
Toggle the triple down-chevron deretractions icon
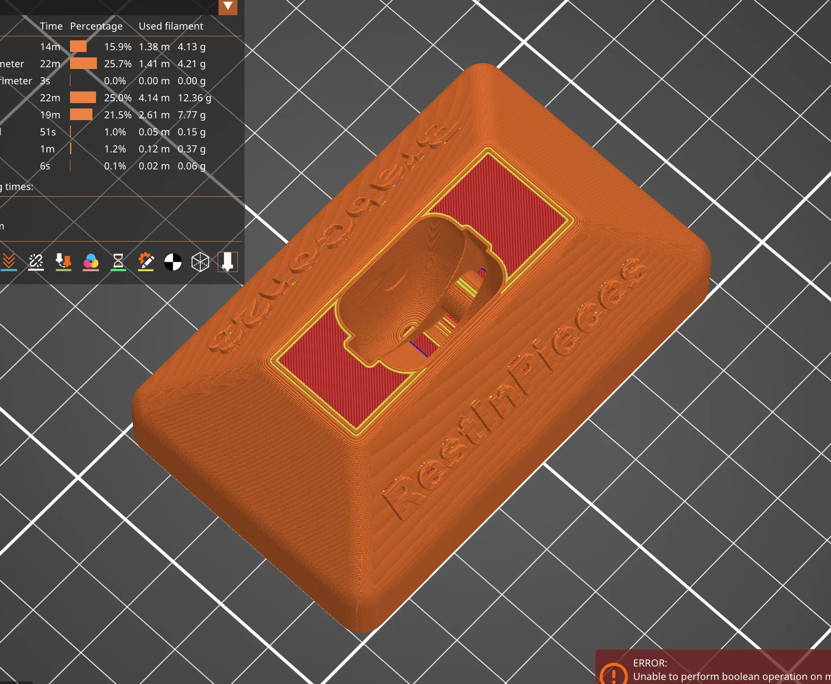(9, 262)
